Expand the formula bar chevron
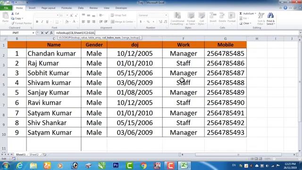This screenshot has width=302, height=170. click(x=300, y=33)
